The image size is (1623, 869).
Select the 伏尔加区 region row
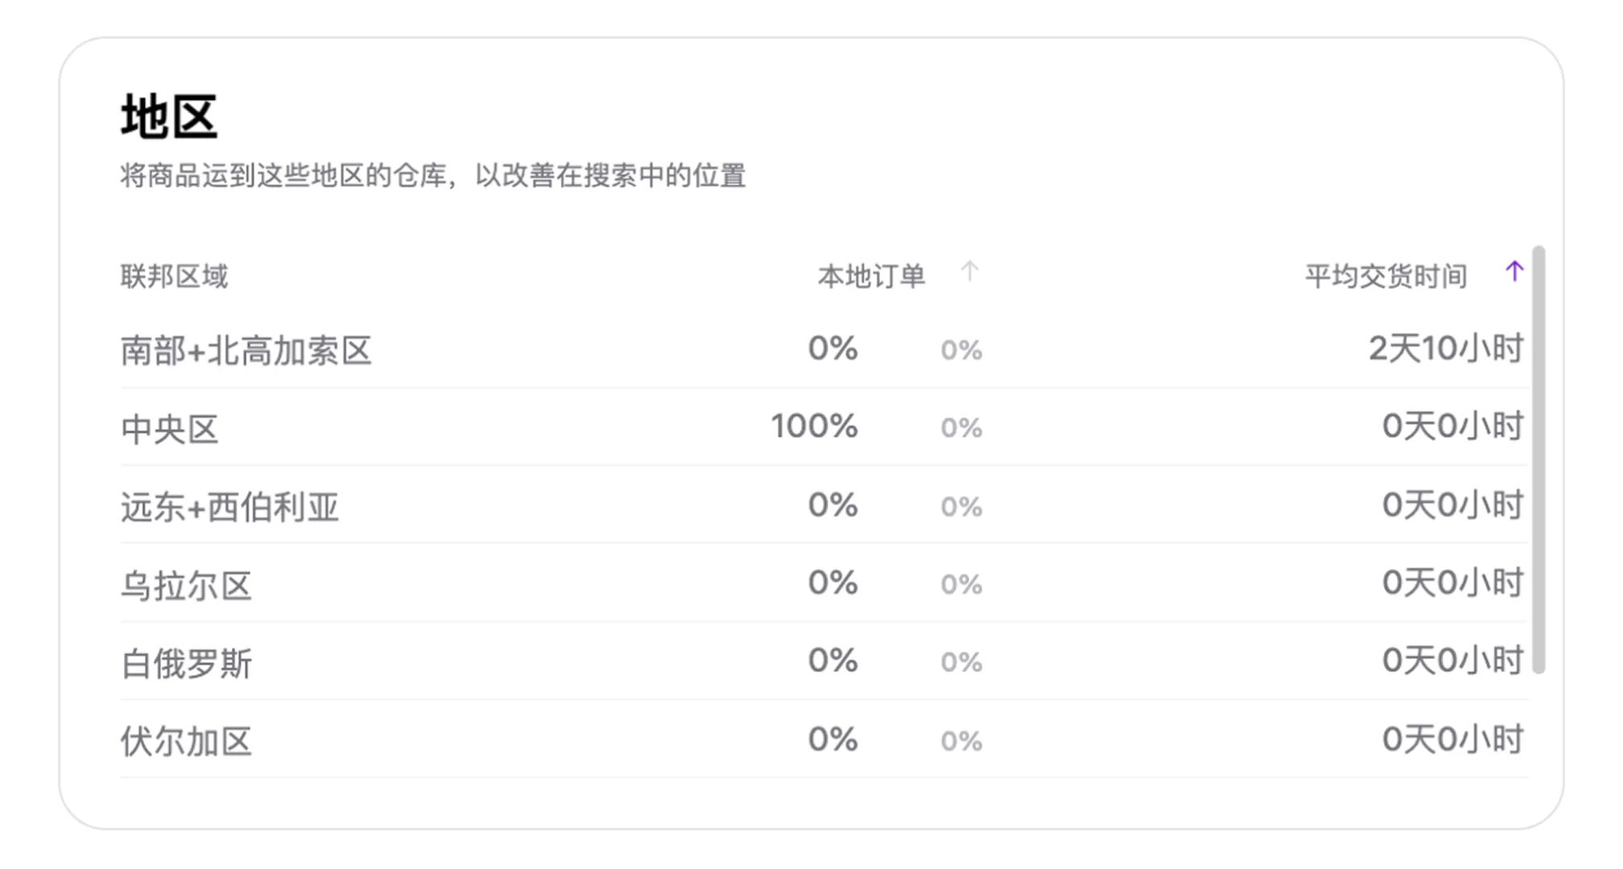pos(824,739)
